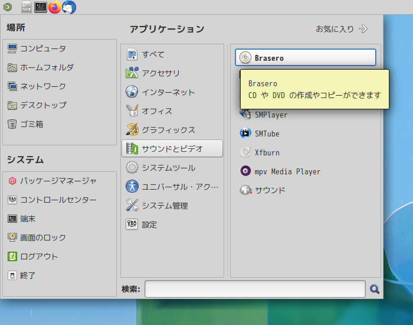
Task: Click the サウンド speaker icon
Action: tap(245, 190)
